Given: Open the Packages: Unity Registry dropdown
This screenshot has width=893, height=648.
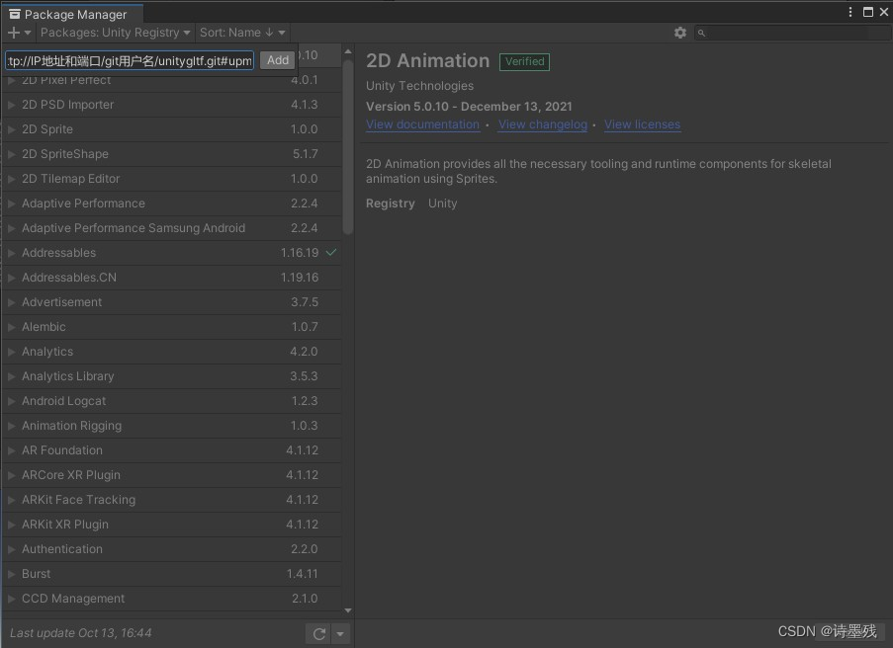Looking at the screenshot, I should point(114,32).
